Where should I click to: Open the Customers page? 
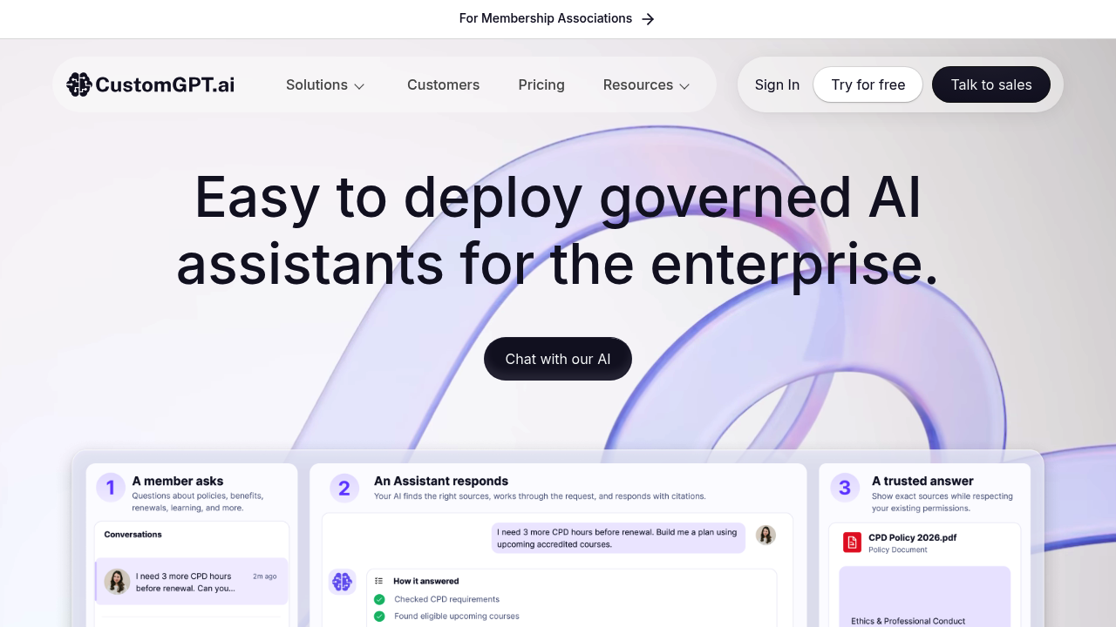pos(443,84)
